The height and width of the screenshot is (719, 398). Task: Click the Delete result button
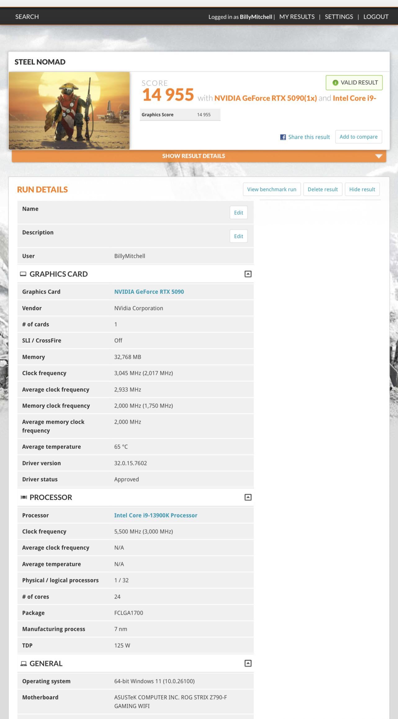click(x=323, y=189)
